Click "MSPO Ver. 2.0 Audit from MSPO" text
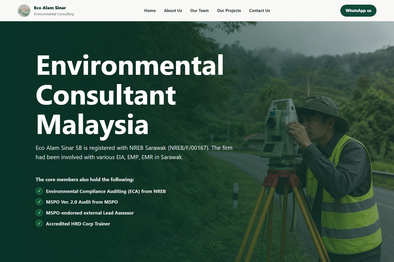The width and height of the screenshot is (394, 262). (x=82, y=202)
